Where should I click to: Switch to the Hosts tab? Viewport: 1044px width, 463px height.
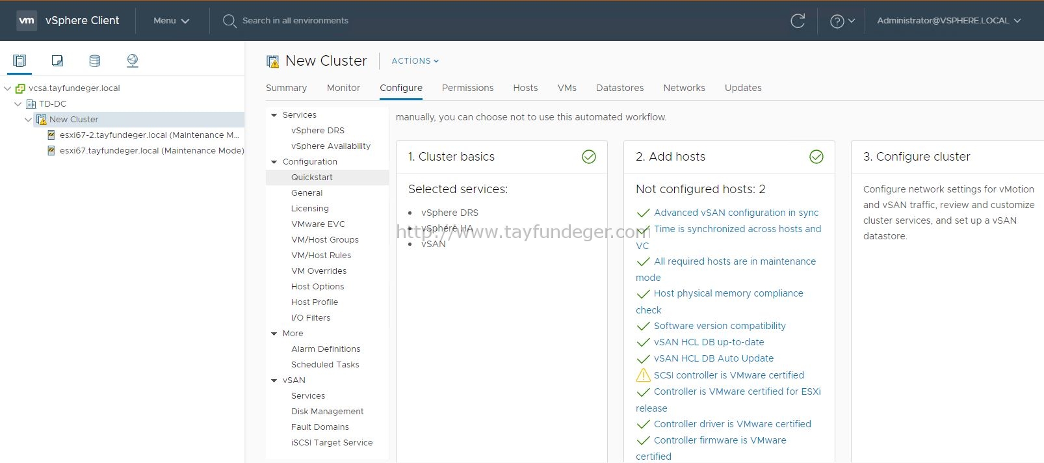(525, 88)
